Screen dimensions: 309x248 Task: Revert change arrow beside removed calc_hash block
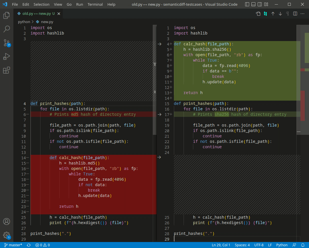tap(159, 157)
